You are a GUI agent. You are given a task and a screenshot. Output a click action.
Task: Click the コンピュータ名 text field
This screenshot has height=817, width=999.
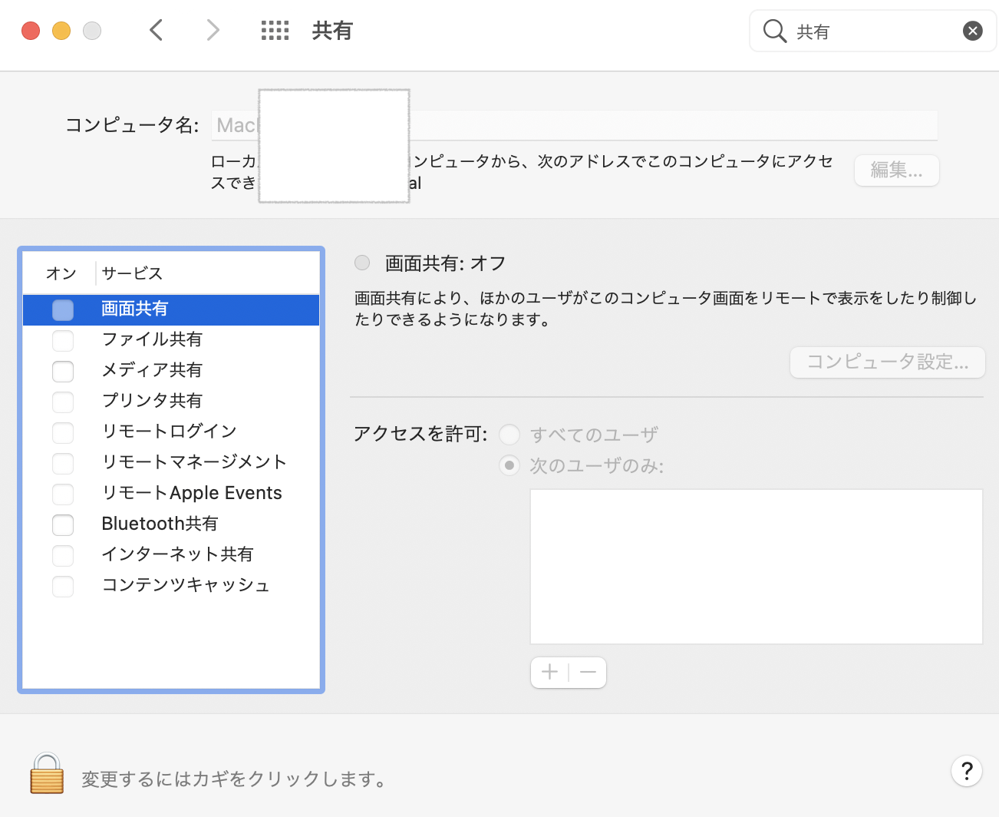pyautogui.click(x=675, y=125)
